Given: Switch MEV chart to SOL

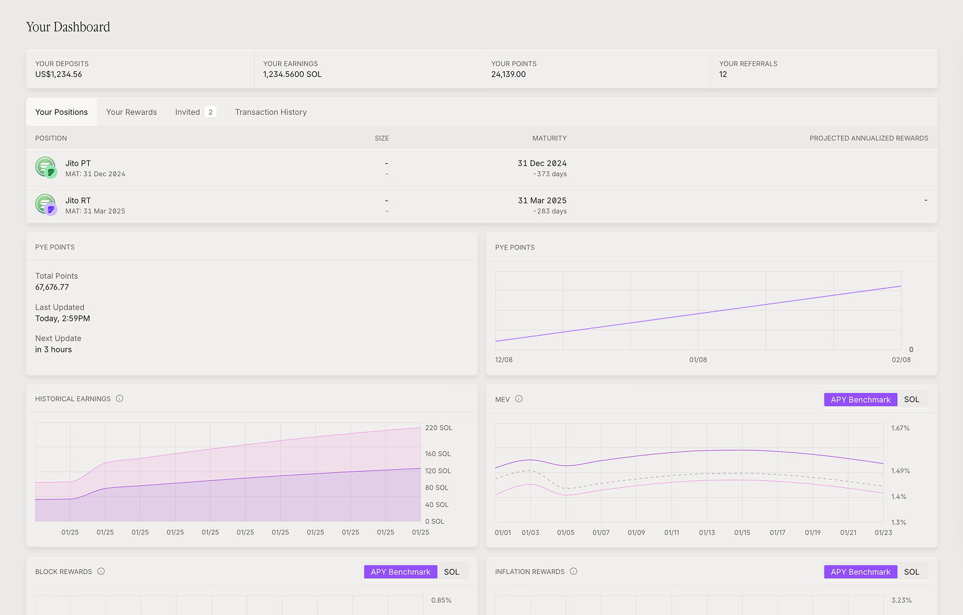Looking at the screenshot, I should 911,400.
